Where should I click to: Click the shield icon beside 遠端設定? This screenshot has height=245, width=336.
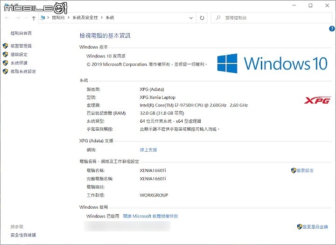pyautogui.click(x=5, y=54)
